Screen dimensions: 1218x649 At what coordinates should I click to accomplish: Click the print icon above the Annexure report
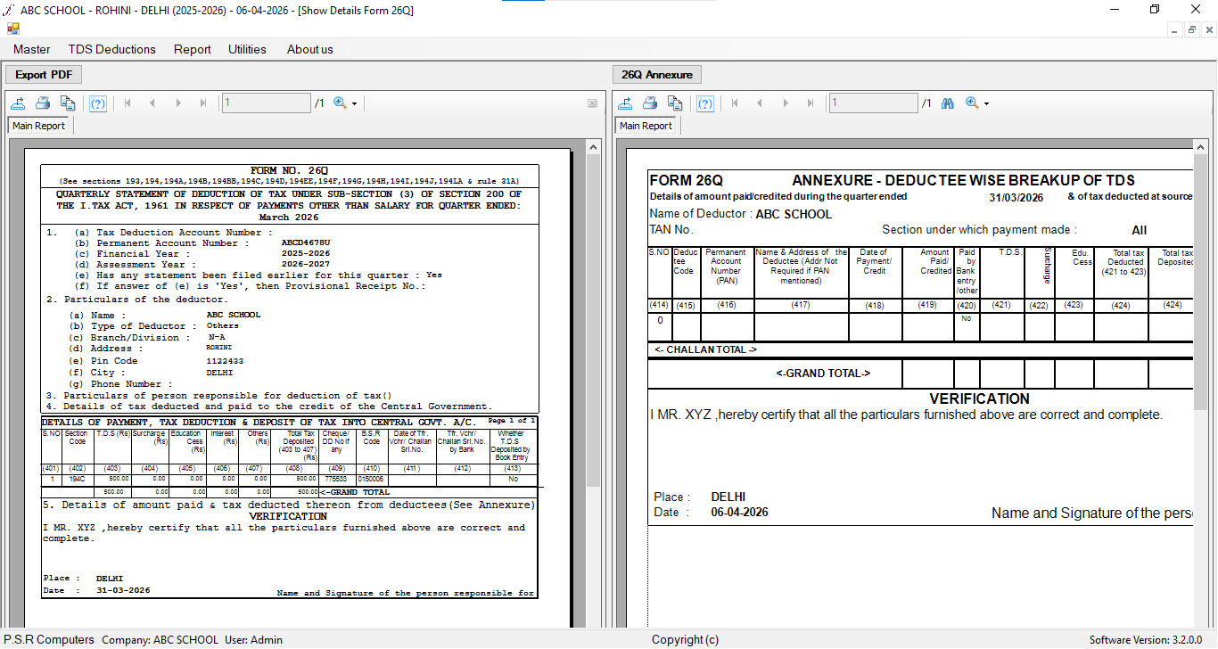649,103
